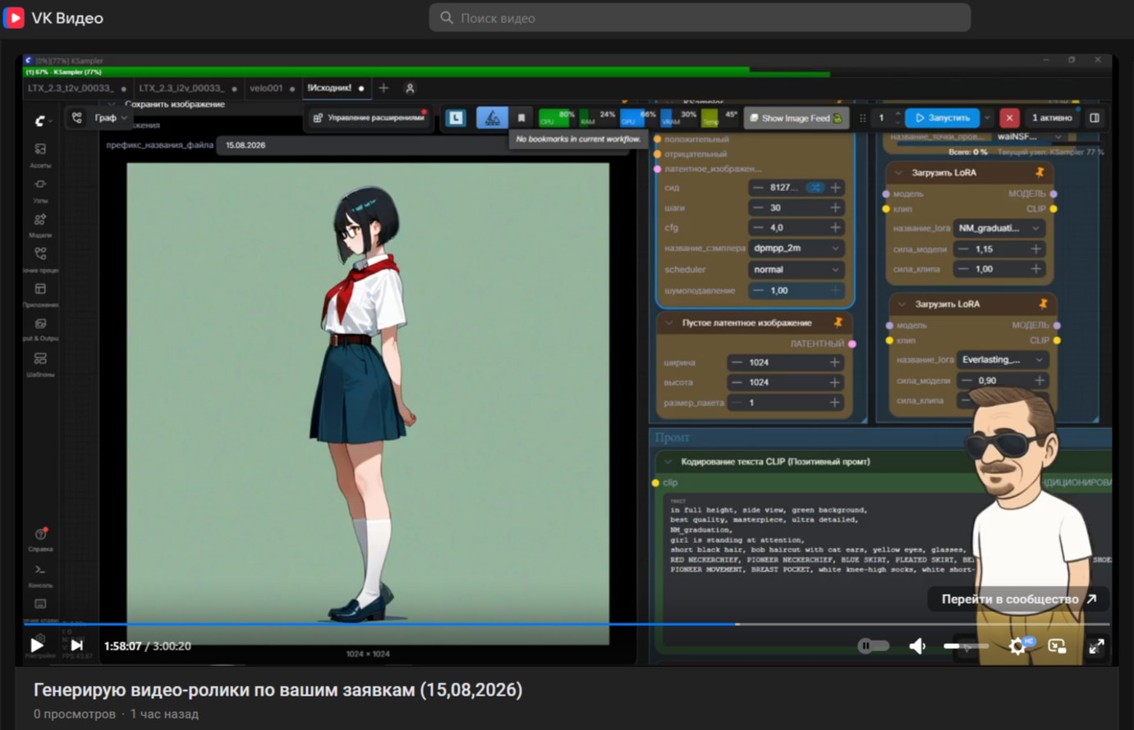
Task: Open название_lora Everlasting_... dropdown
Action: [x=1002, y=359]
